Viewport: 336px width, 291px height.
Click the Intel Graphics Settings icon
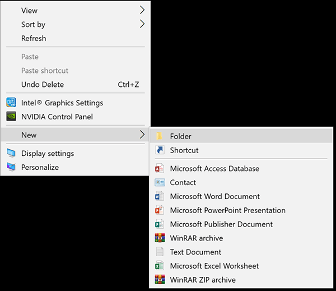click(x=11, y=103)
